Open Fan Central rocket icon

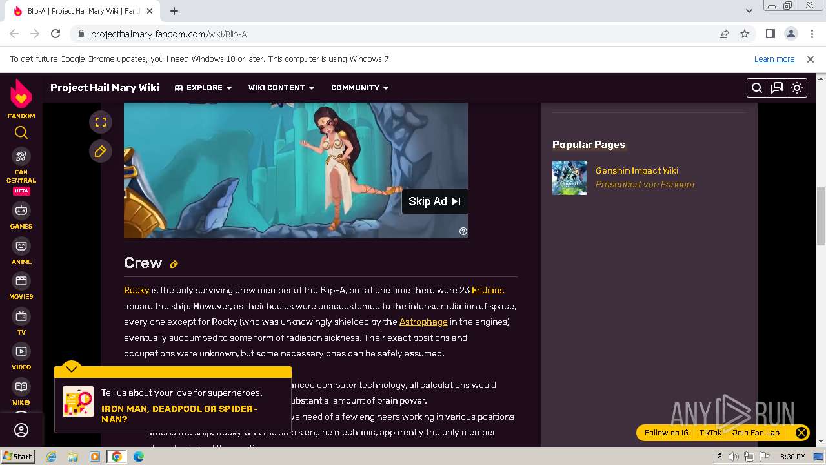[x=21, y=156]
